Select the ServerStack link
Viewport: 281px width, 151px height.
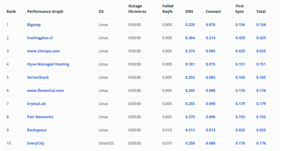point(38,77)
